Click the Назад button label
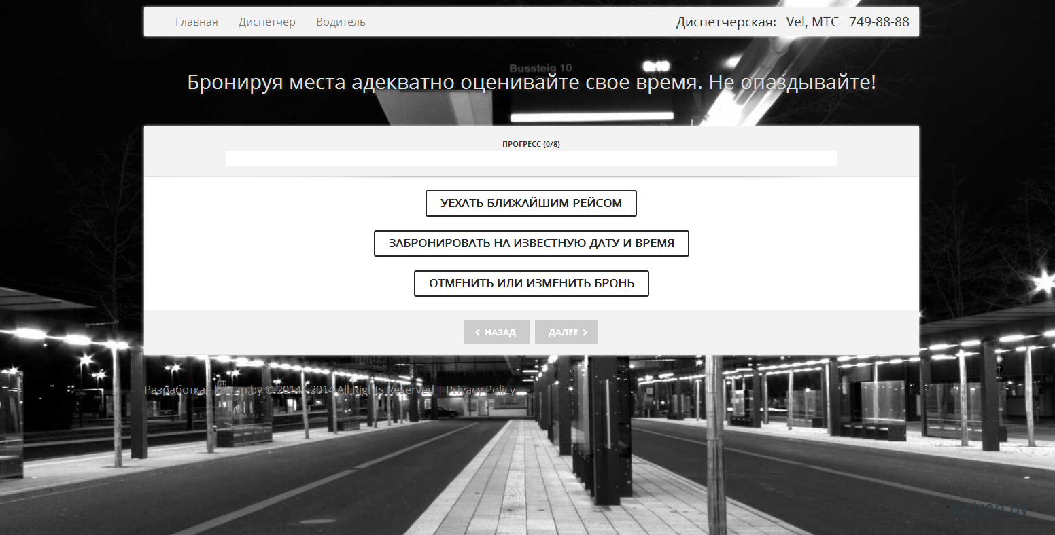The height and width of the screenshot is (535, 1055). (500, 333)
